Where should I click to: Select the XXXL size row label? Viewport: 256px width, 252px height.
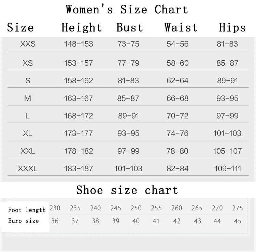tap(28, 168)
